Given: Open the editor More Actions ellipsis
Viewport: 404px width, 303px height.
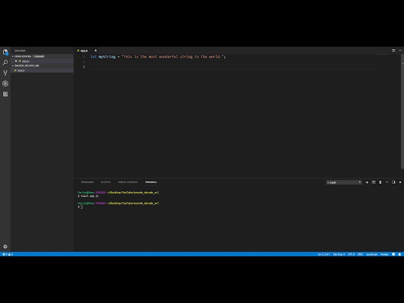Looking at the screenshot, I should click(400, 50).
